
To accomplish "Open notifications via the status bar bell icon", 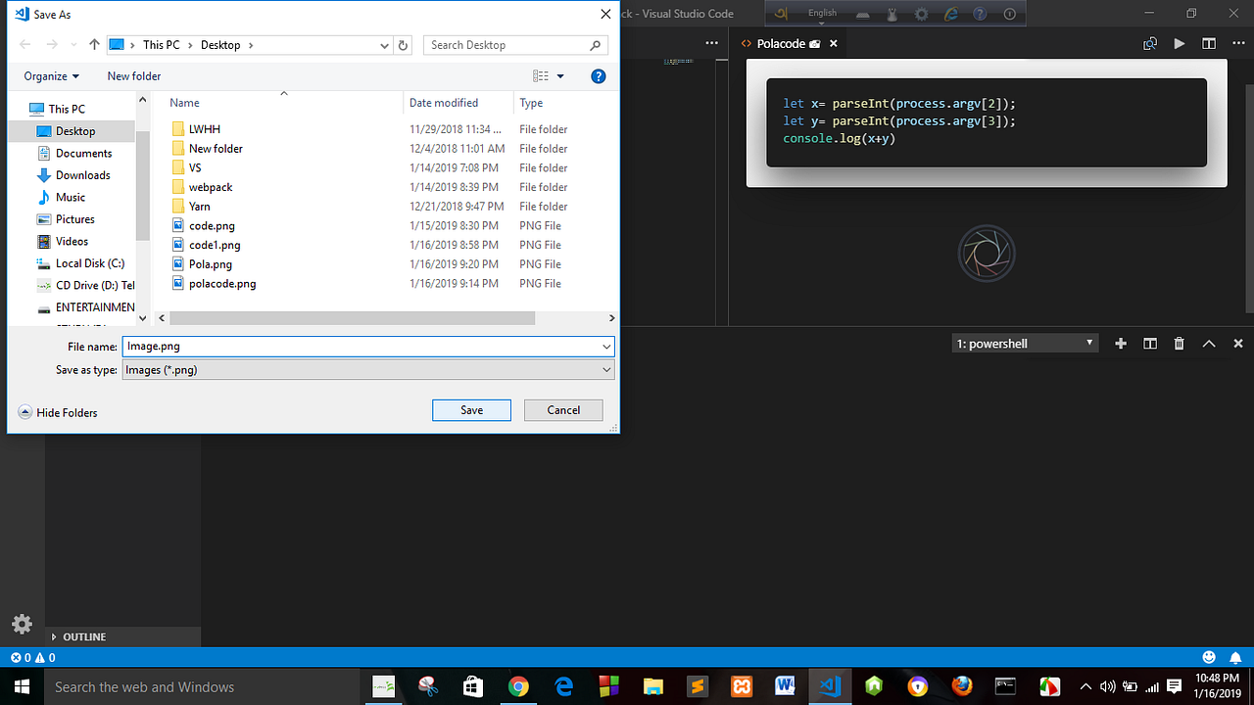I will [1235, 657].
